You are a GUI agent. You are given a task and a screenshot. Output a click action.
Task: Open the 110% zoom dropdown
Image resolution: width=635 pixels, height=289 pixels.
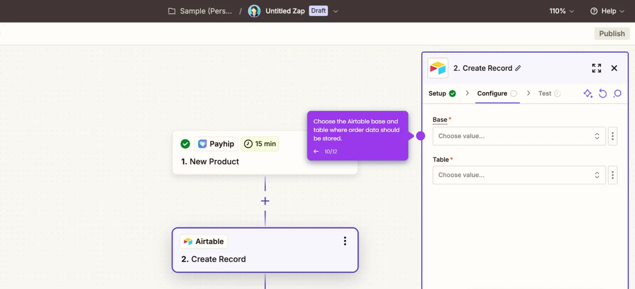[x=562, y=11]
